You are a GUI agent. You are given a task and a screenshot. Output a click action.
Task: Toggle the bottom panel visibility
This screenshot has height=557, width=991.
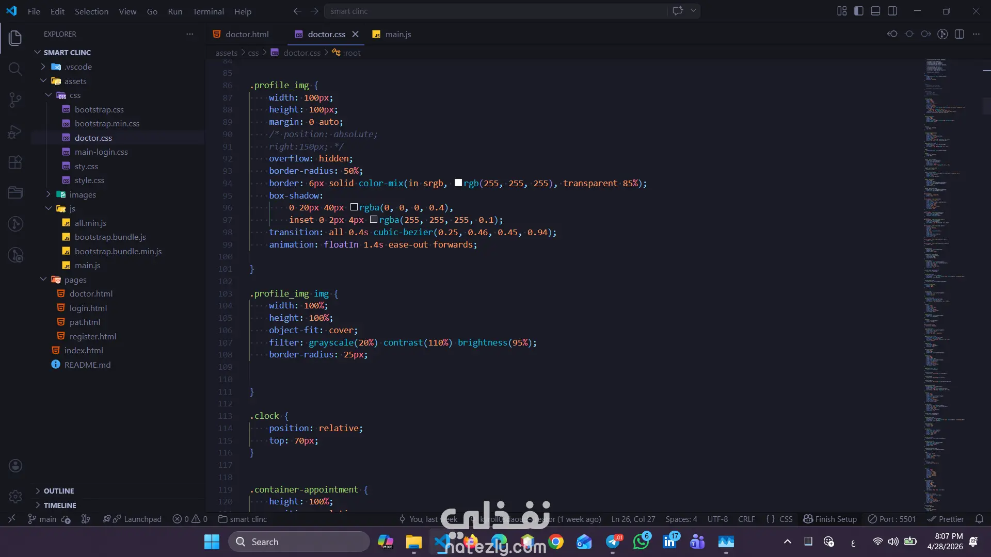[x=875, y=11]
